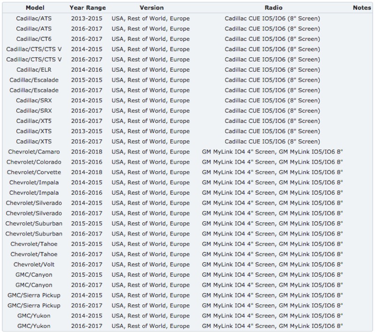Select Chevrolet/Suburban in the 2015-2015 row
Image resolution: width=375 pixels, height=333 pixels.
click(x=34, y=224)
